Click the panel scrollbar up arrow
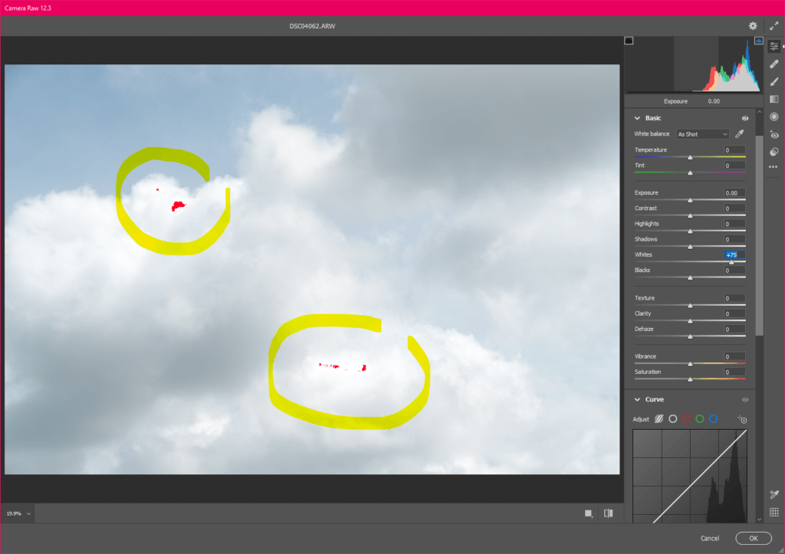The height and width of the screenshot is (554, 785). click(x=759, y=112)
